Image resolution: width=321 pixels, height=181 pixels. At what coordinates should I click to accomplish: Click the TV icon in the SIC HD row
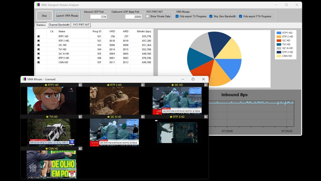pyautogui.click(x=38, y=45)
